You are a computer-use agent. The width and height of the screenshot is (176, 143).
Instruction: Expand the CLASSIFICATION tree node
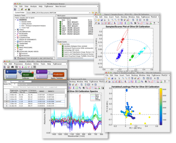click(x=16, y=38)
